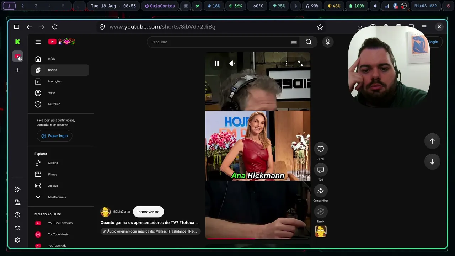Open the headphone volume 90% indicator
This screenshot has width=455, height=256.
click(312, 6)
